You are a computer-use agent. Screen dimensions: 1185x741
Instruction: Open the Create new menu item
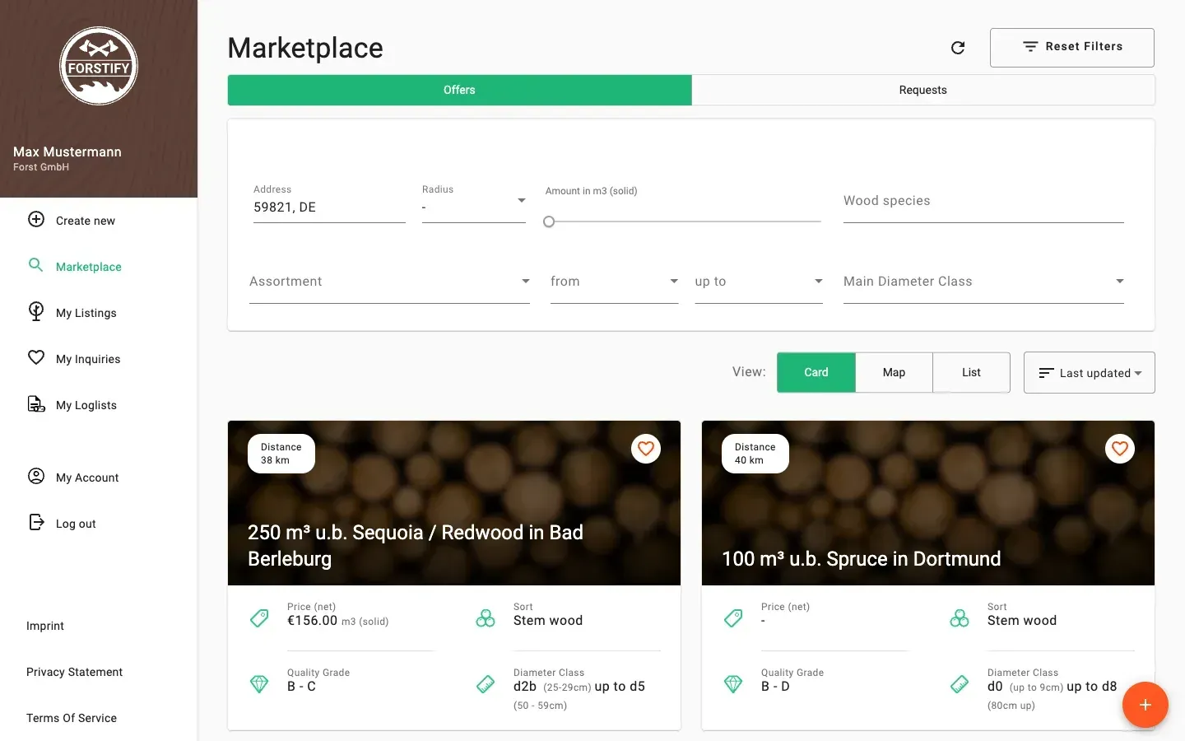[99, 220]
